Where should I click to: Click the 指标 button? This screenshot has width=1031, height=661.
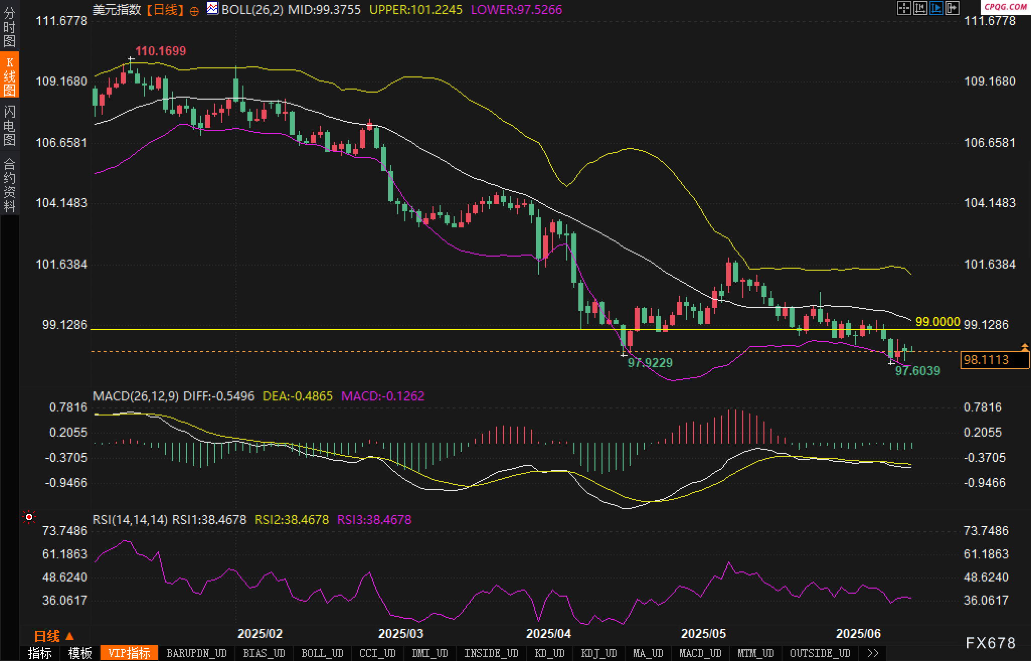pos(40,653)
